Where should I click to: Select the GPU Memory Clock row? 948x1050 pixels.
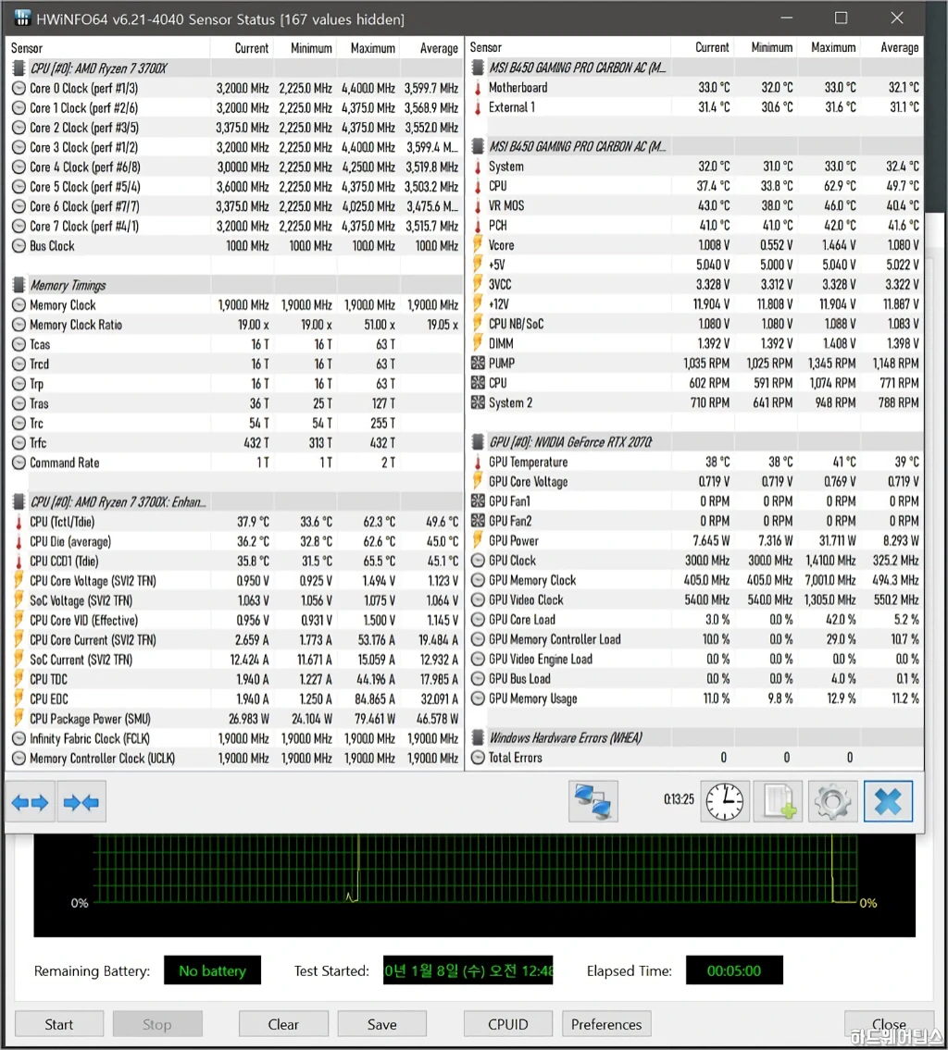point(694,580)
